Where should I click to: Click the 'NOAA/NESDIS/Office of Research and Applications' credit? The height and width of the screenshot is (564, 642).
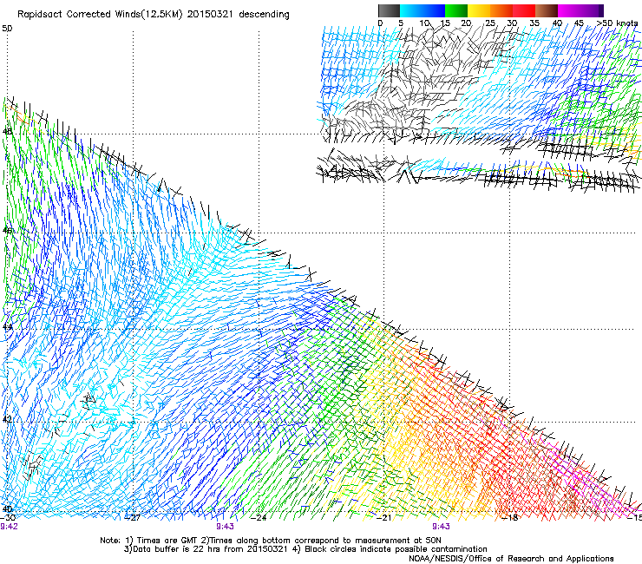point(511,559)
